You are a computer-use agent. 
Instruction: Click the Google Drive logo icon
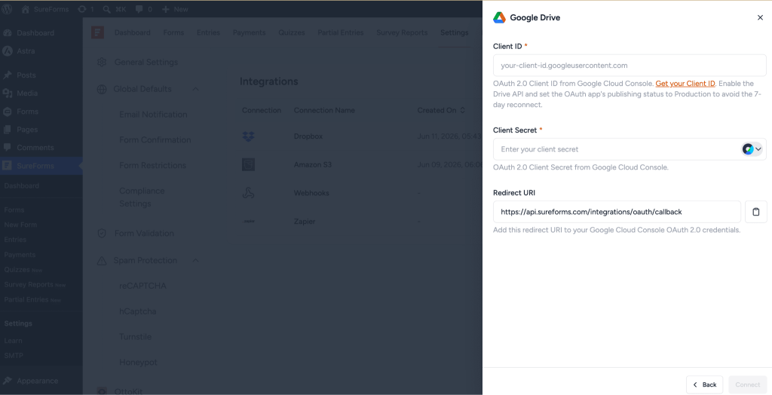(x=499, y=18)
